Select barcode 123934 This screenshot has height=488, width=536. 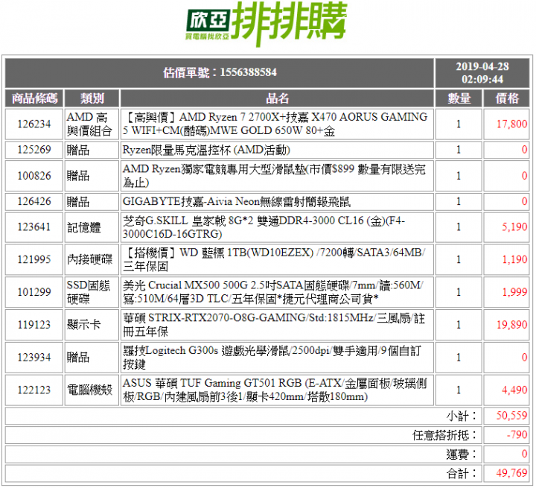pyautogui.click(x=34, y=358)
